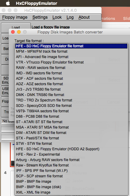Pick Arburg RAW sectors file format
Screen dimensions: 130x196
tap(71, 160)
